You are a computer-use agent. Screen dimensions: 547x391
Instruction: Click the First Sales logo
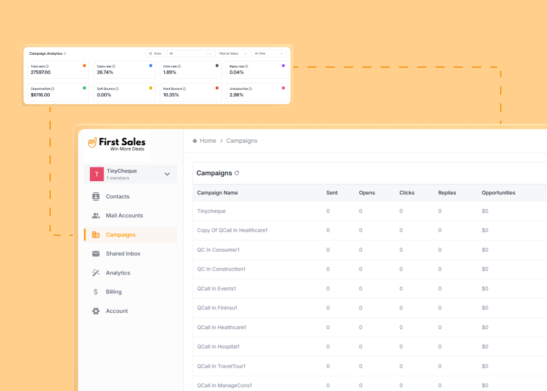tap(117, 144)
